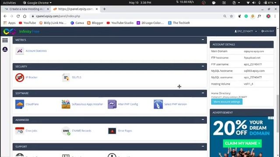Open the system volume indicator
Viewport: 280px width, 157px height.
pyautogui.click(x=254, y=3)
